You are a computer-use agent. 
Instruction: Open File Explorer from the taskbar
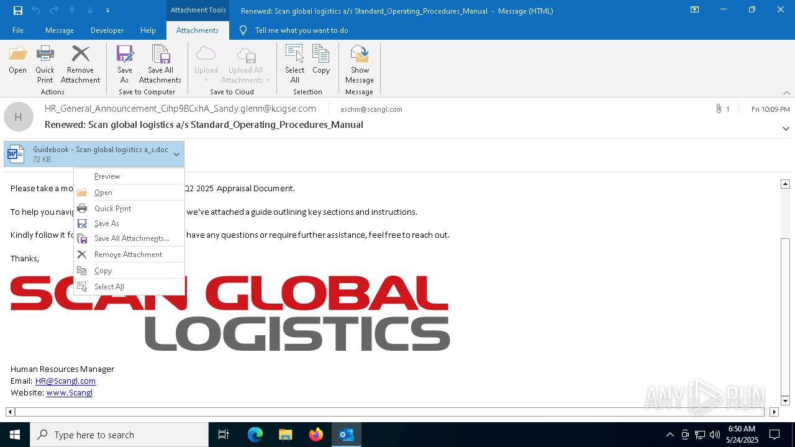286,435
